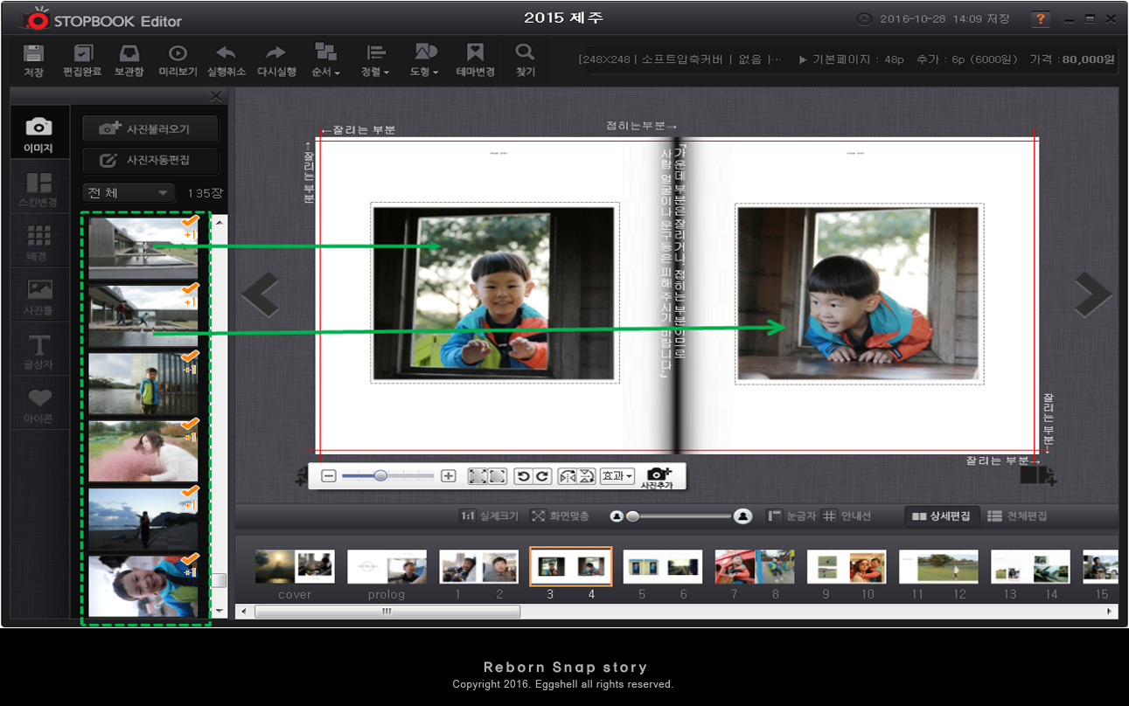Select the pages 5-6 spread thumbnail
This screenshot has width=1129, height=706.
tap(662, 567)
